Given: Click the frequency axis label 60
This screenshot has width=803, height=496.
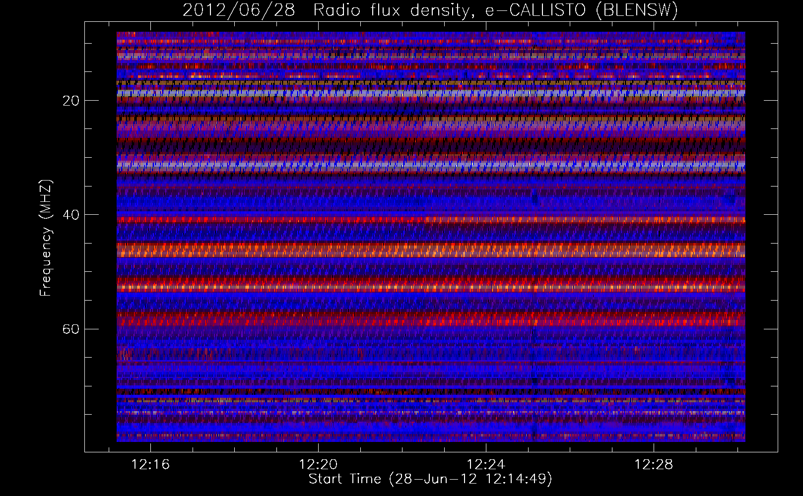Looking at the screenshot, I should click(x=71, y=329).
